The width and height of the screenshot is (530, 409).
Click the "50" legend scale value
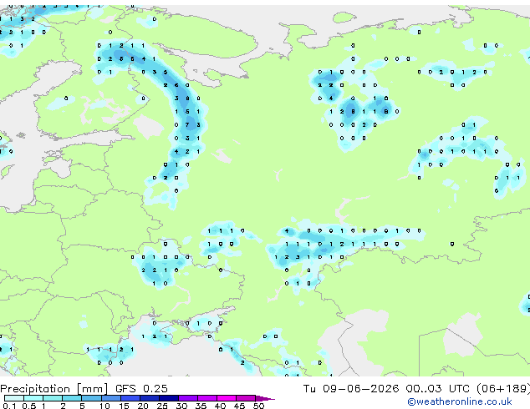tap(259, 406)
